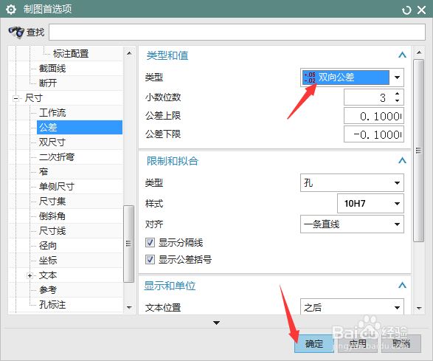Open the 10H7 样式 dropdown
Viewport: 433px width, 361px height.
(370, 204)
